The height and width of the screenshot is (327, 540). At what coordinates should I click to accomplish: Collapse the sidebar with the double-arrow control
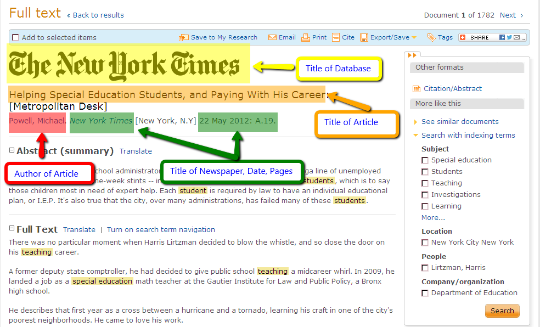pos(412,55)
